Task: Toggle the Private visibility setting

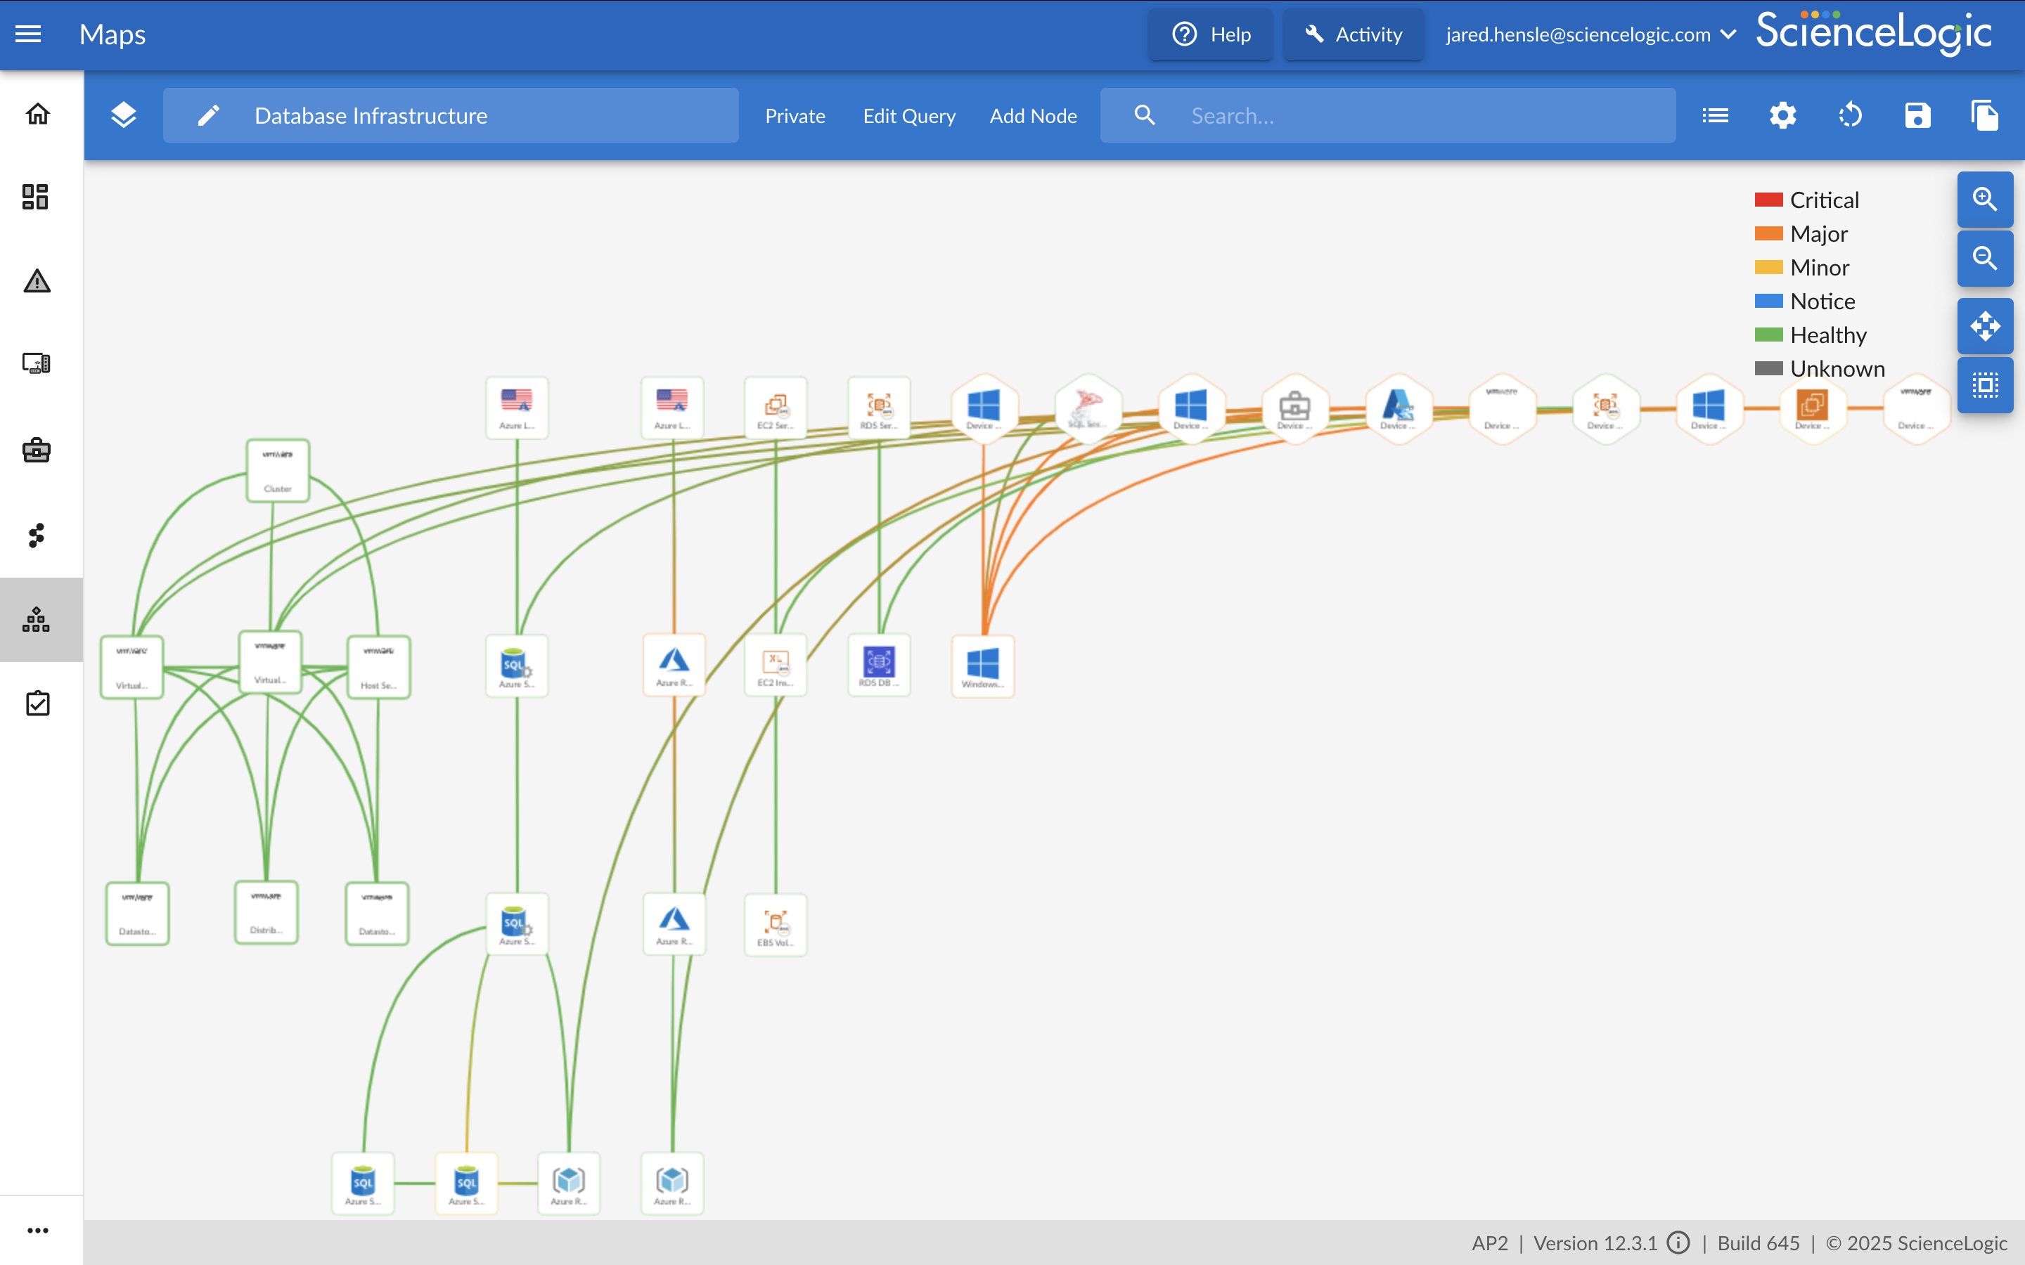Action: pyautogui.click(x=795, y=115)
